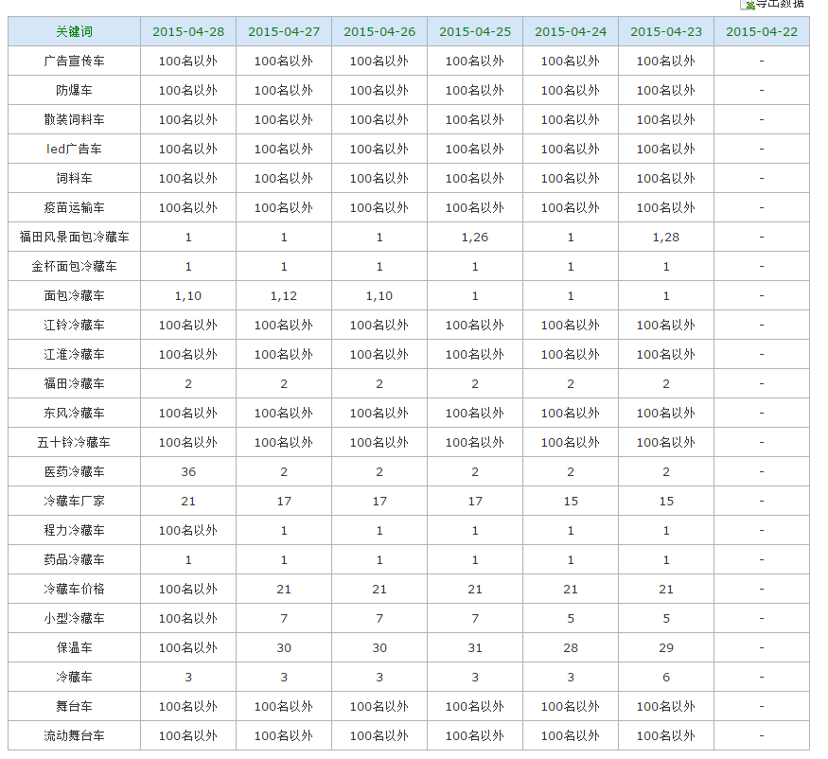Click keyword 小型冷藏车
Image resolution: width=828 pixels, height=759 pixels.
click(x=75, y=618)
